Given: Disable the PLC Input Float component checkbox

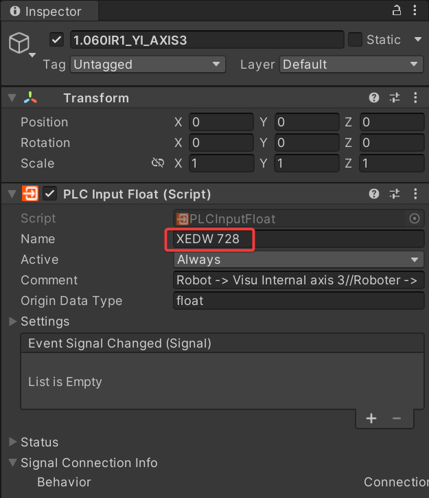Looking at the screenshot, I should [50, 194].
